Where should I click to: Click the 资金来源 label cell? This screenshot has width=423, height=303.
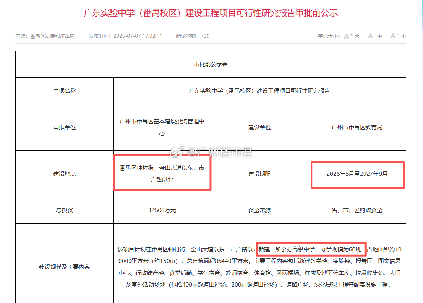coord(259,210)
